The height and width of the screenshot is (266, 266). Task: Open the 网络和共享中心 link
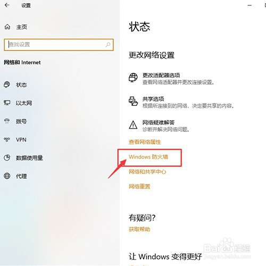(147, 172)
